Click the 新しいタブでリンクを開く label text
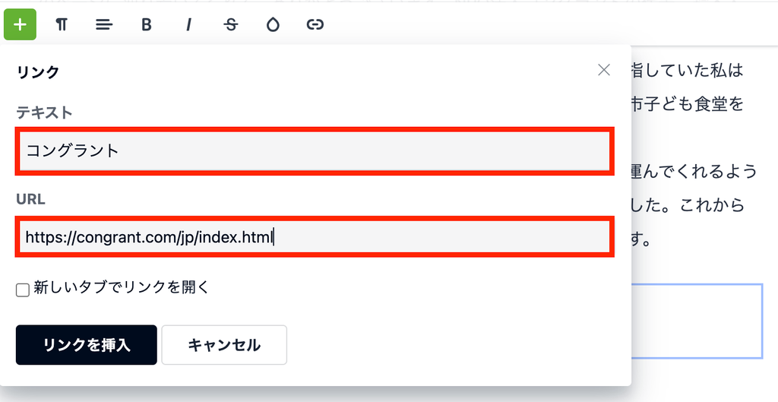The image size is (778, 402). click(x=121, y=287)
